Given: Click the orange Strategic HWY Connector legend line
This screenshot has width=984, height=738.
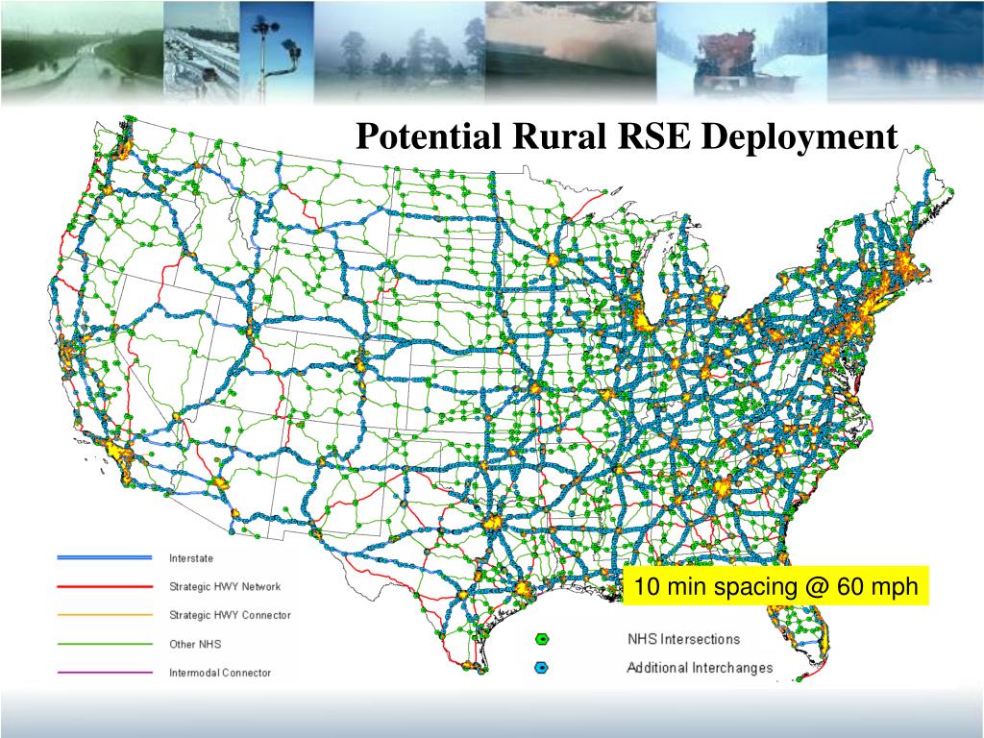Looking at the screenshot, I should 105,615.
